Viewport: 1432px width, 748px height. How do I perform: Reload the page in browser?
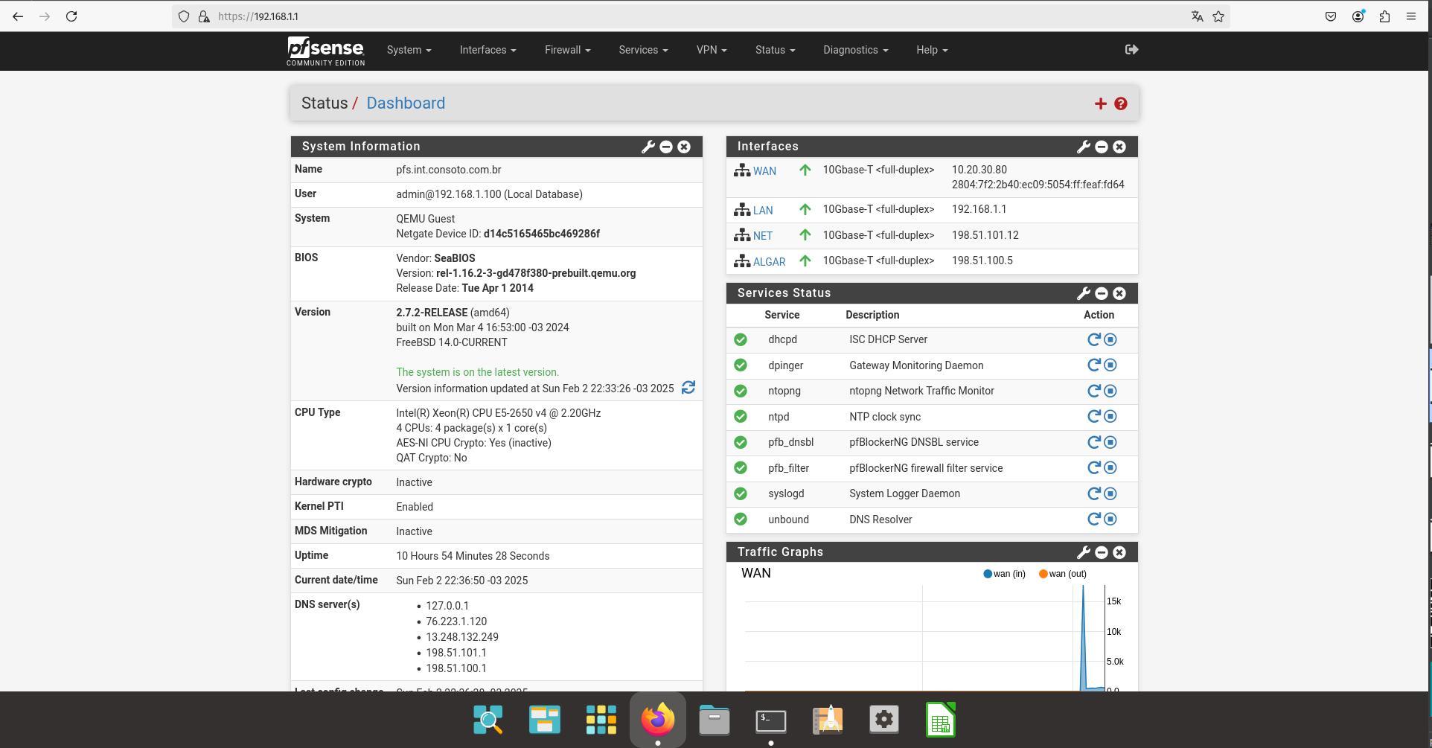[71, 16]
